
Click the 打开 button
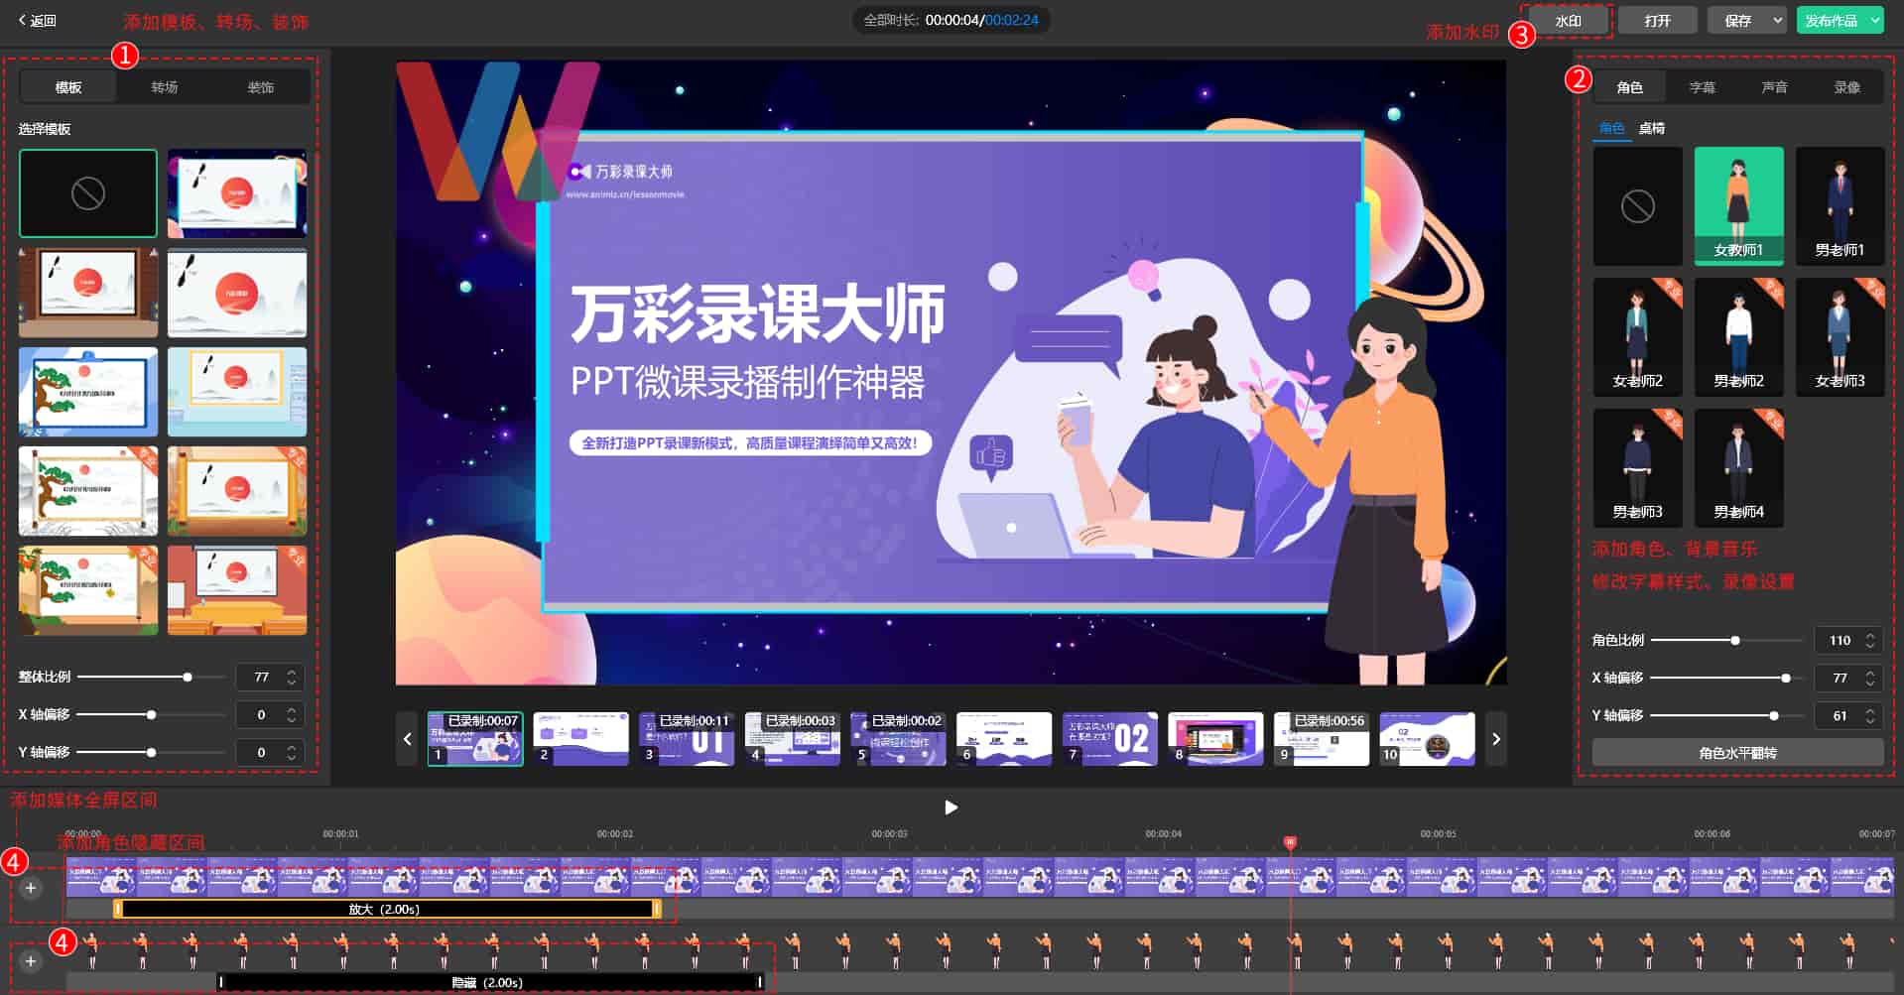1657,20
